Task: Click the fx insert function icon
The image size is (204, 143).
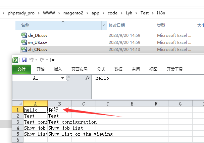Action: pyautogui.click(x=88, y=78)
